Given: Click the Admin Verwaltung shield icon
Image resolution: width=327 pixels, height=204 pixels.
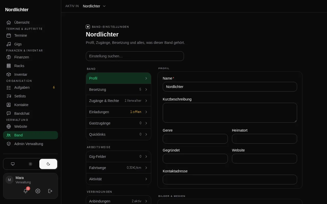Looking at the screenshot, I should coord(9,144).
